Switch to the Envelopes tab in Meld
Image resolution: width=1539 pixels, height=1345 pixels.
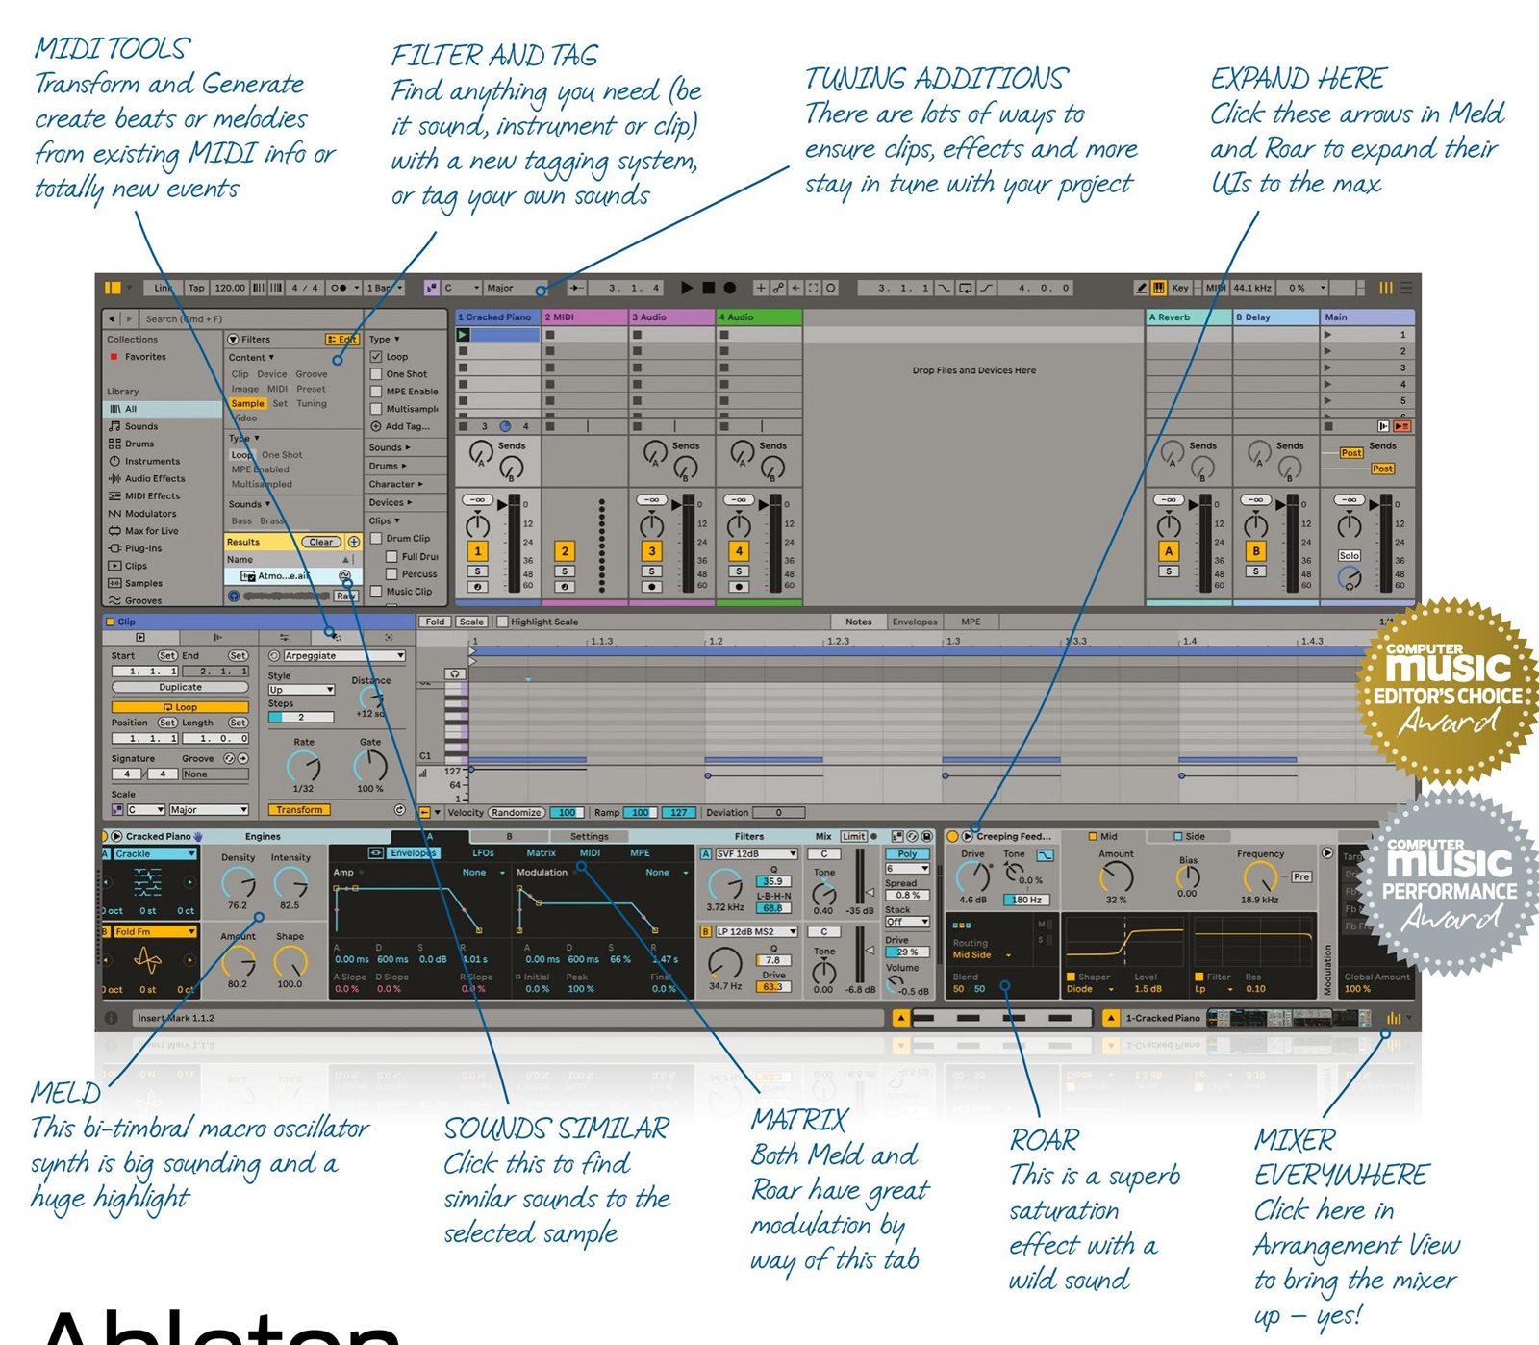coord(413,853)
